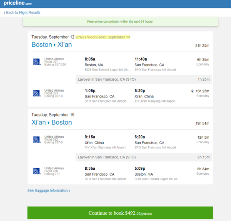Click the return layover bar showing 2h 15m
This screenshot has height=221, width=231.
144,157
